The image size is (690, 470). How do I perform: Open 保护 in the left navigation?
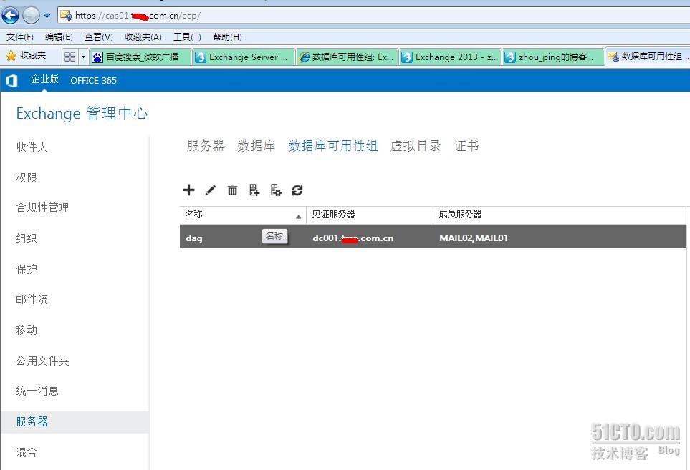pos(27,269)
